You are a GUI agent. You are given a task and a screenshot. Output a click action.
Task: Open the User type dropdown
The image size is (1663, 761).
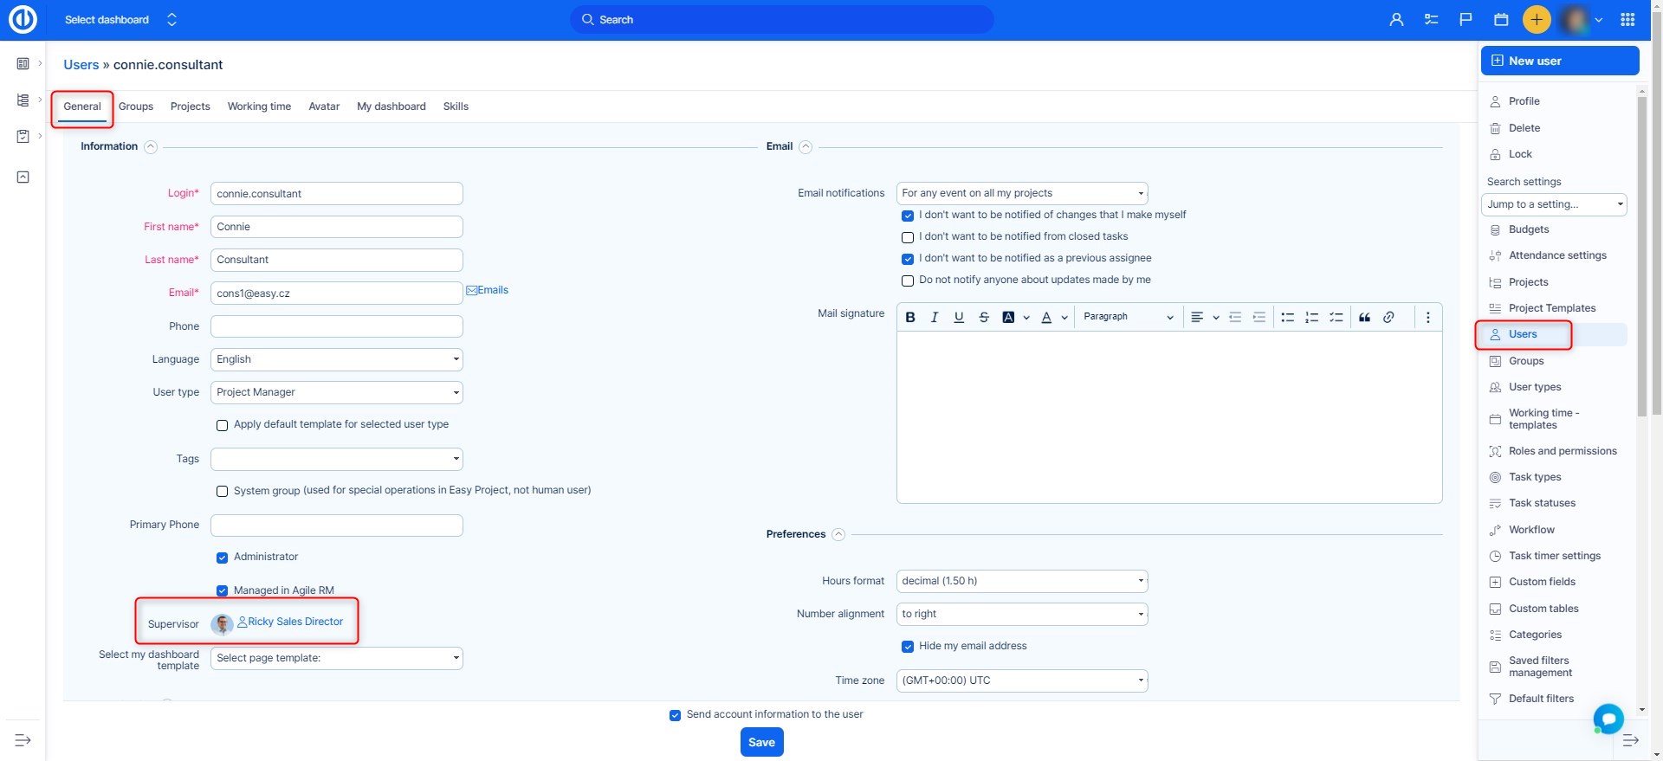click(336, 392)
